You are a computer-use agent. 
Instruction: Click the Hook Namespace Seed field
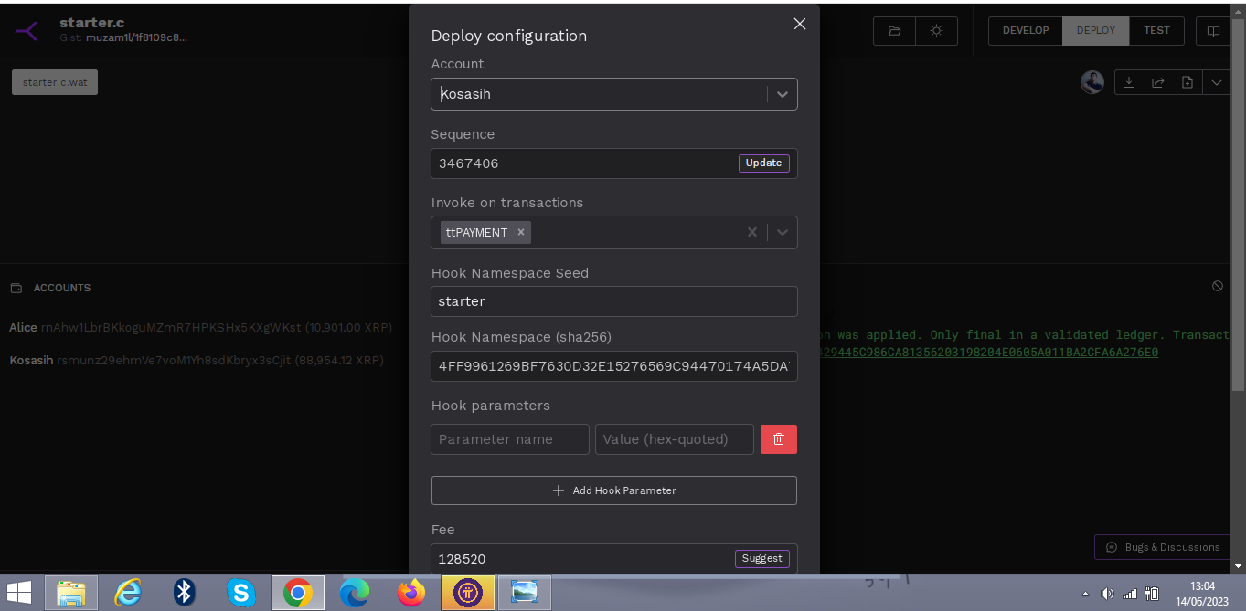pyautogui.click(x=613, y=301)
